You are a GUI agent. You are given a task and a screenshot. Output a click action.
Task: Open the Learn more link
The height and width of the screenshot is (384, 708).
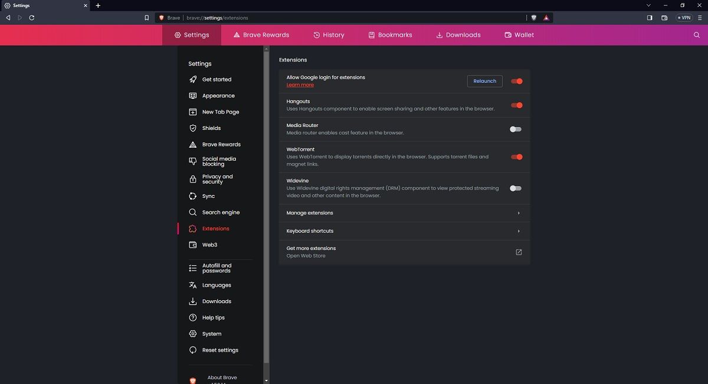[300, 84]
